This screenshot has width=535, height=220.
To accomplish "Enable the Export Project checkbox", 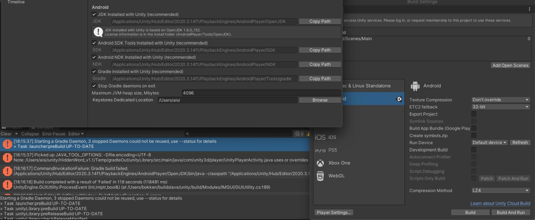I will pos(474,114).
